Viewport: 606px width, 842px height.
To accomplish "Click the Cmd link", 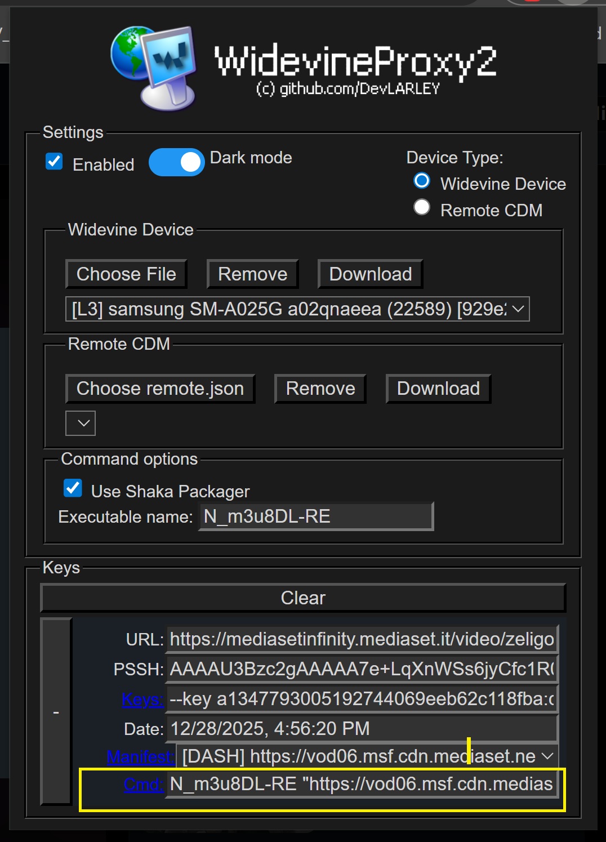I will 144,785.
